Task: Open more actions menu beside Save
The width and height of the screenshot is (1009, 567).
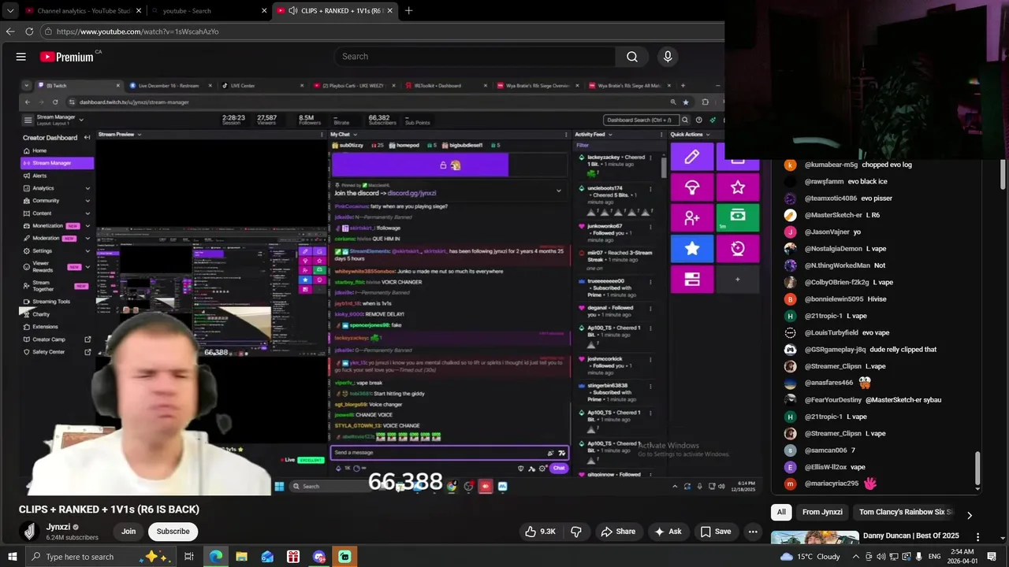Action: (753, 532)
